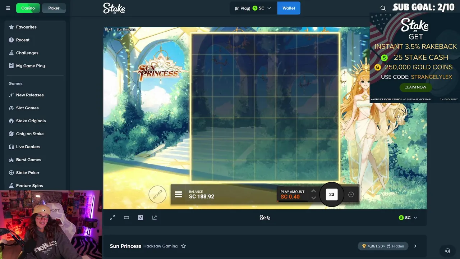Image resolution: width=460 pixels, height=259 pixels.
Task: Switch to the Casino tab
Action: (x=28, y=8)
